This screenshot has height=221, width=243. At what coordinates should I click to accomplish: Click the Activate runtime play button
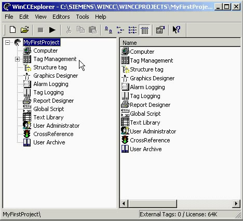(52, 30)
